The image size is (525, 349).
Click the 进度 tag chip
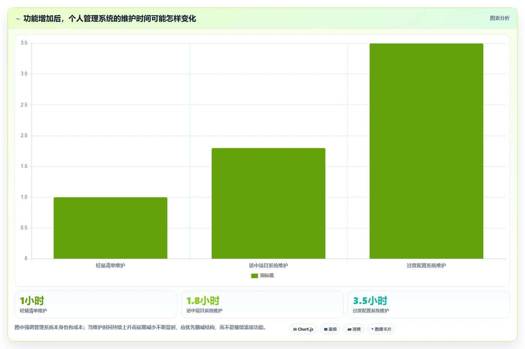(354, 329)
